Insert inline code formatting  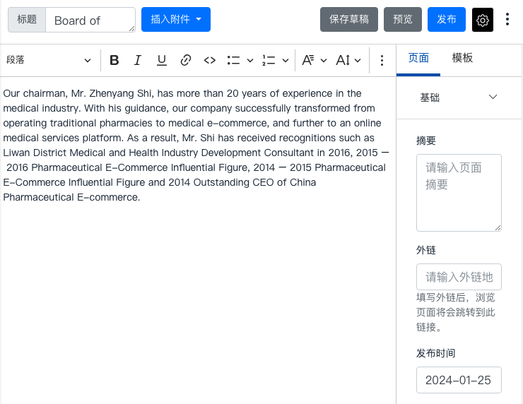[x=209, y=61]
